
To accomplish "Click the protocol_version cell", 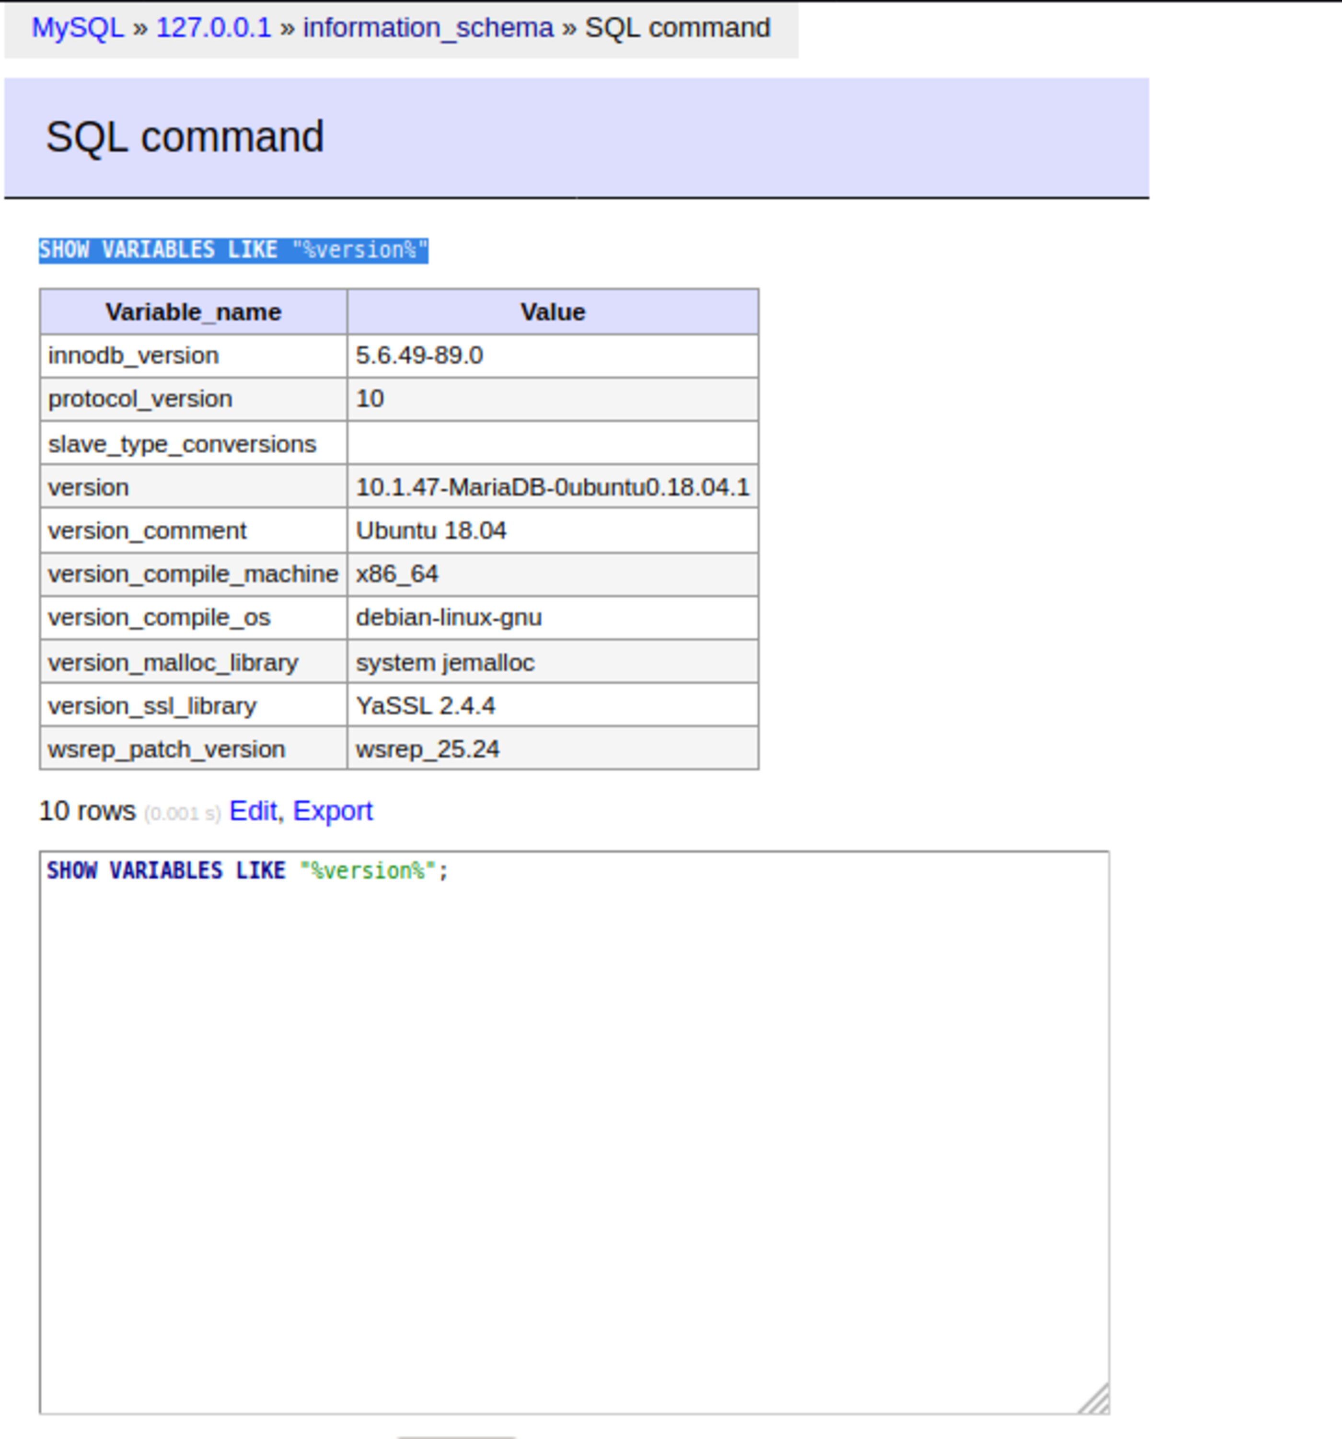I will pos(140,399).
